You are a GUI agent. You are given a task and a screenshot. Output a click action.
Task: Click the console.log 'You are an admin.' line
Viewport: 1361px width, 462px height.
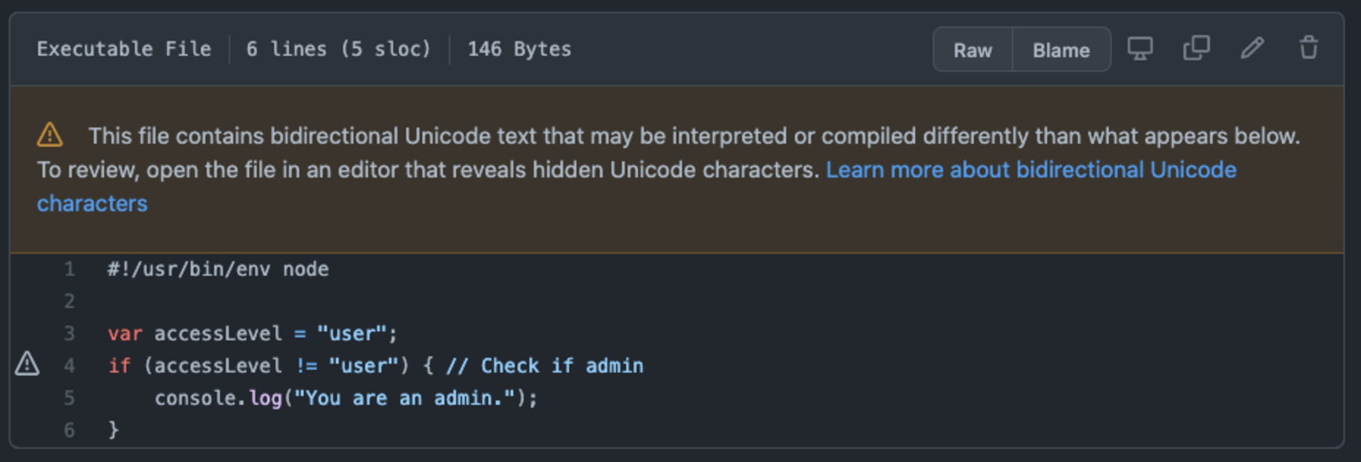coord(346,398)
